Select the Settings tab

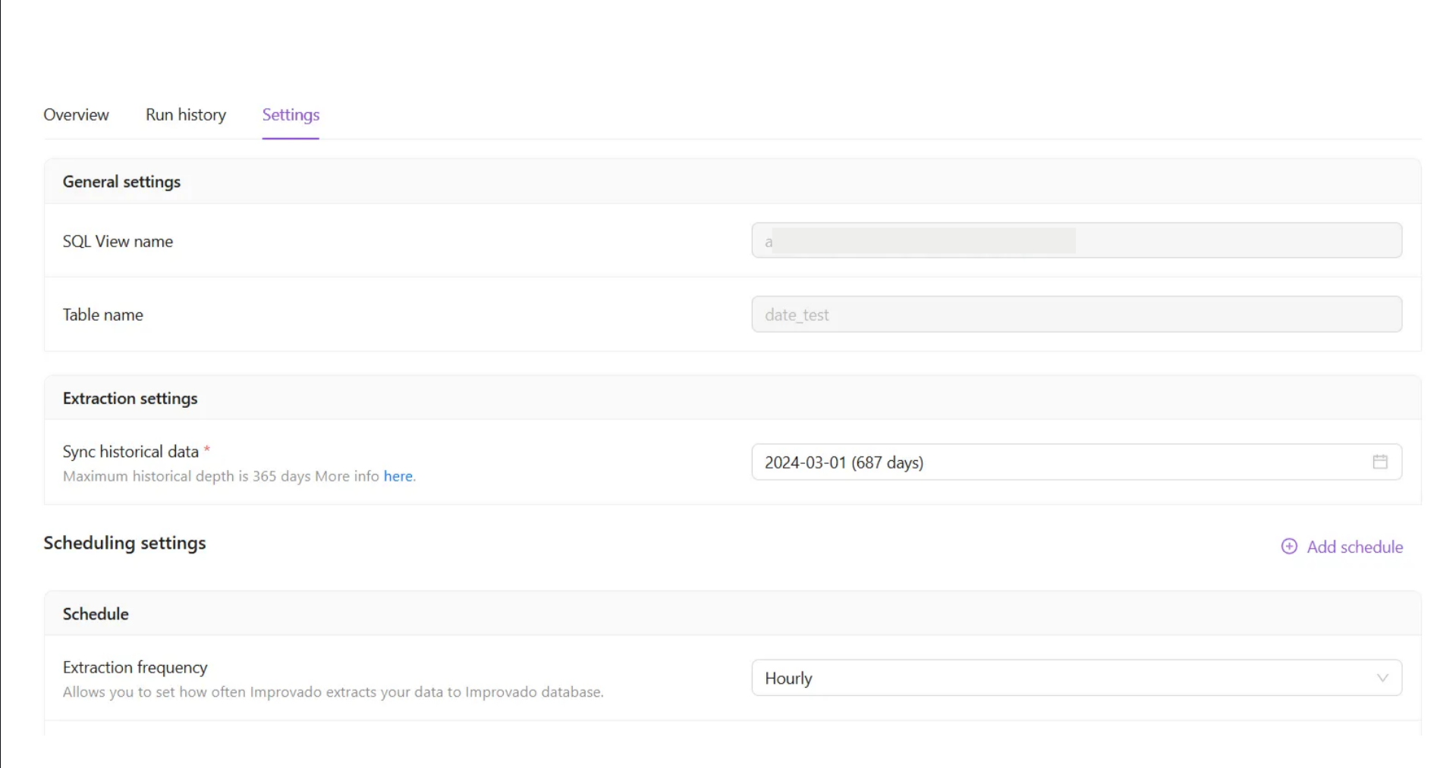[x=291, y=114]
